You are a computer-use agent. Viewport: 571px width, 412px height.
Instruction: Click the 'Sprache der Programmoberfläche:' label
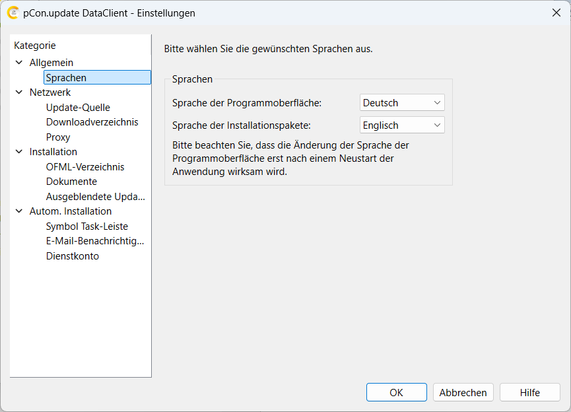pyautogui.click(x=247, y=103)
